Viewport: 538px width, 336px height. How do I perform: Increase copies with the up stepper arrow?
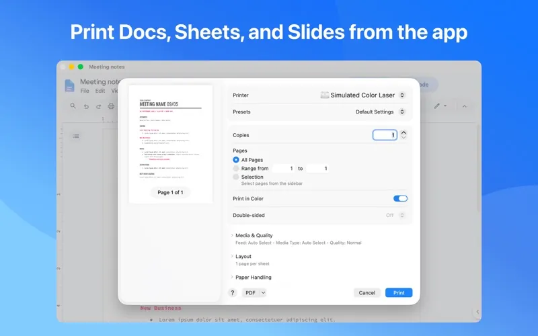(403, 132)
